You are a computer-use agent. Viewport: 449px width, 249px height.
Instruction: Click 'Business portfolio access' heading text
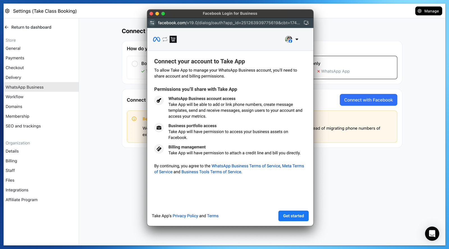(192, 126)
